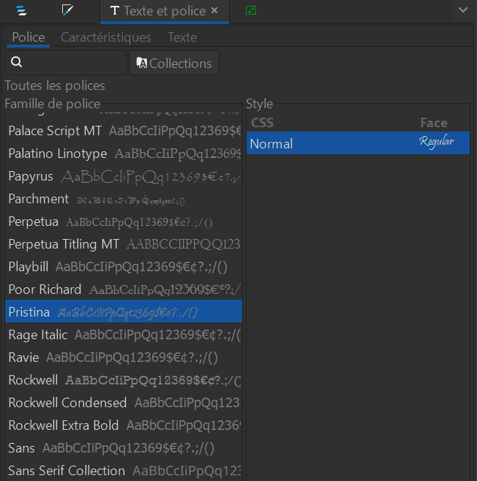Select the Papyrus font
This screenshot has height=481, width=477.
(31, 176)
